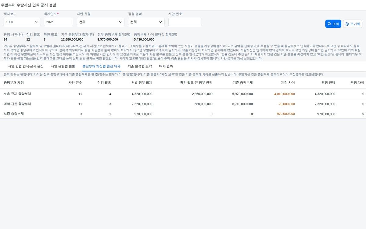Click the 점검 필요 column header in table
Screen dimensions: 366x229
click(104, 83)
